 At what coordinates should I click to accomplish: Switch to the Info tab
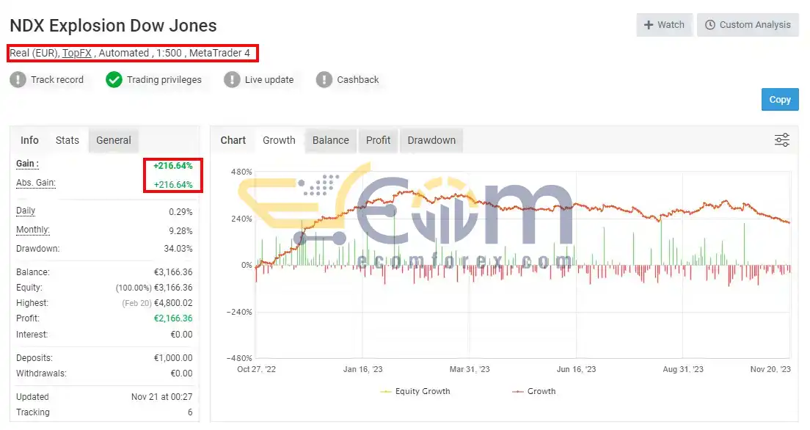(x=29, y=140)
